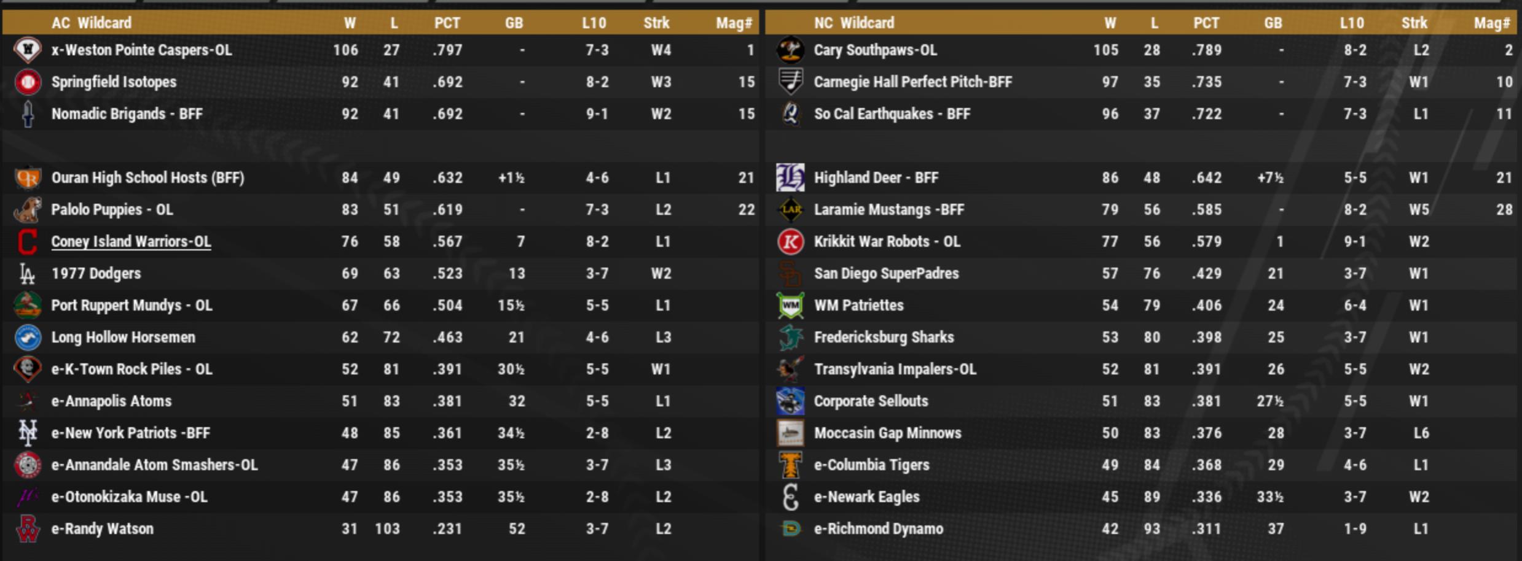This screenshot has width=1522, height=561.
Task: Sort AC Wildcard by PCT column
Action: tap(447, 23)
